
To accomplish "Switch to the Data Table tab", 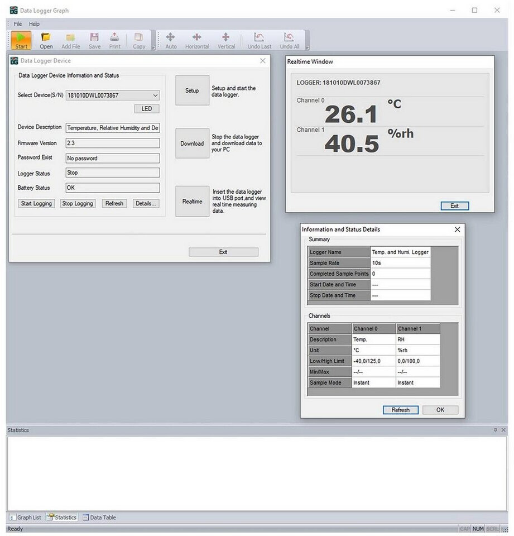I will 99,517.
